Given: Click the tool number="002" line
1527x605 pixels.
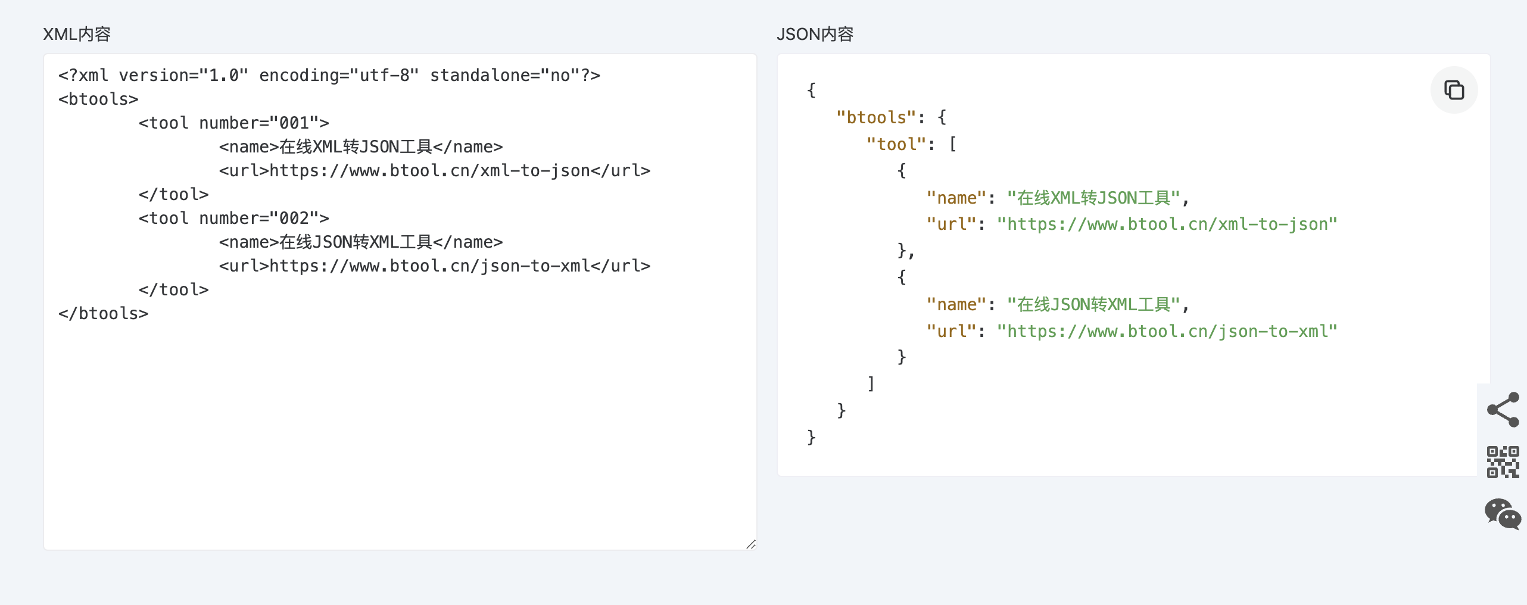Looking at the screenshot, I should [233, 219].
